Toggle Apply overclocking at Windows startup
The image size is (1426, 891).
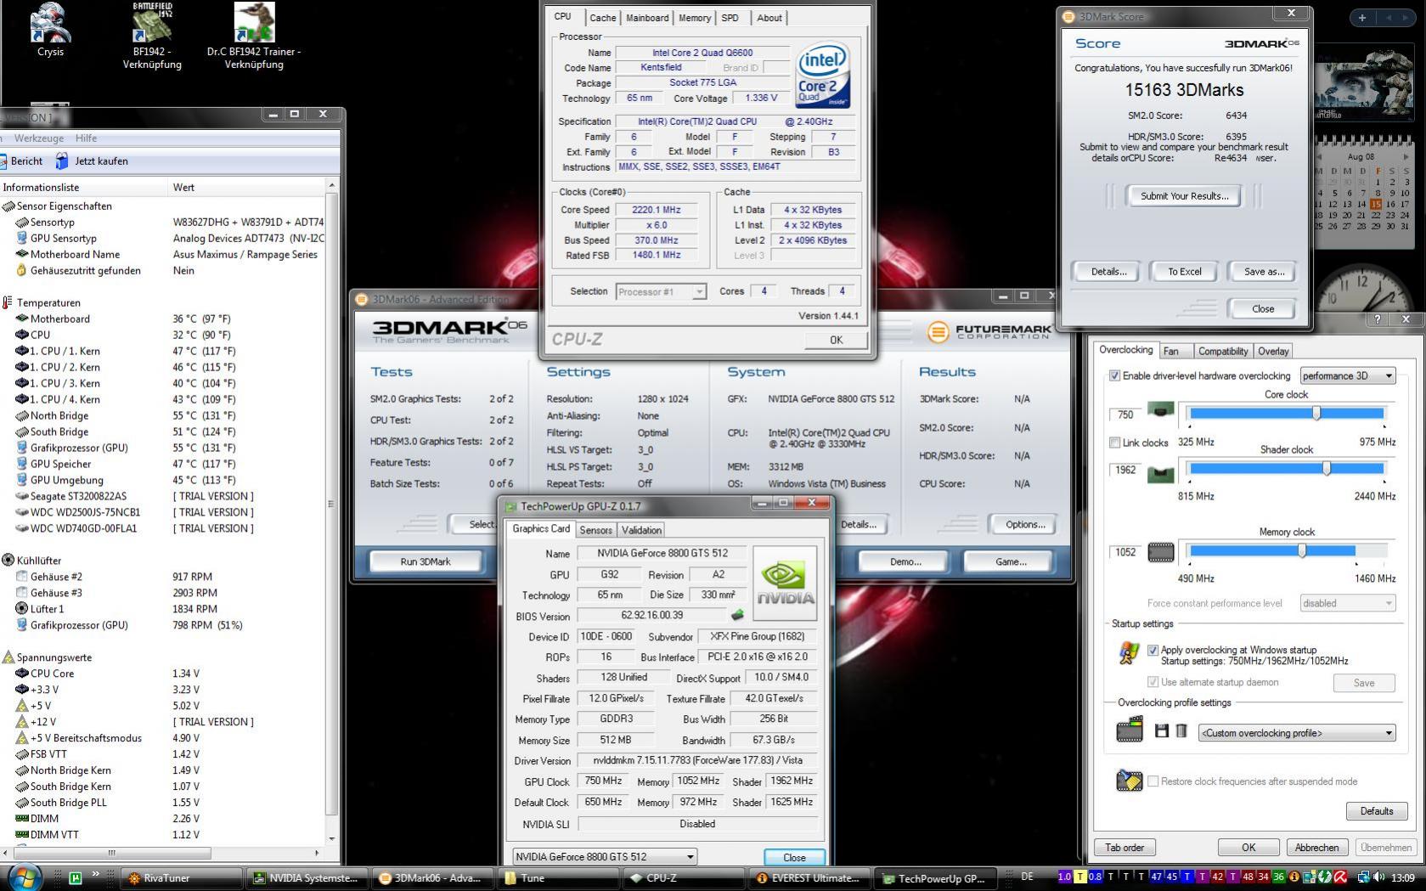pos(1153,650)
